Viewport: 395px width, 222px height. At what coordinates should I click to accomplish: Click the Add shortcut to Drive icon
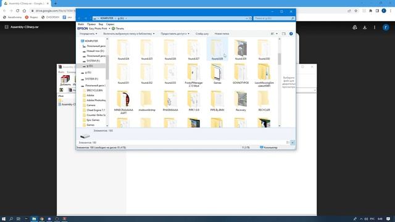[x=355, y=27]
